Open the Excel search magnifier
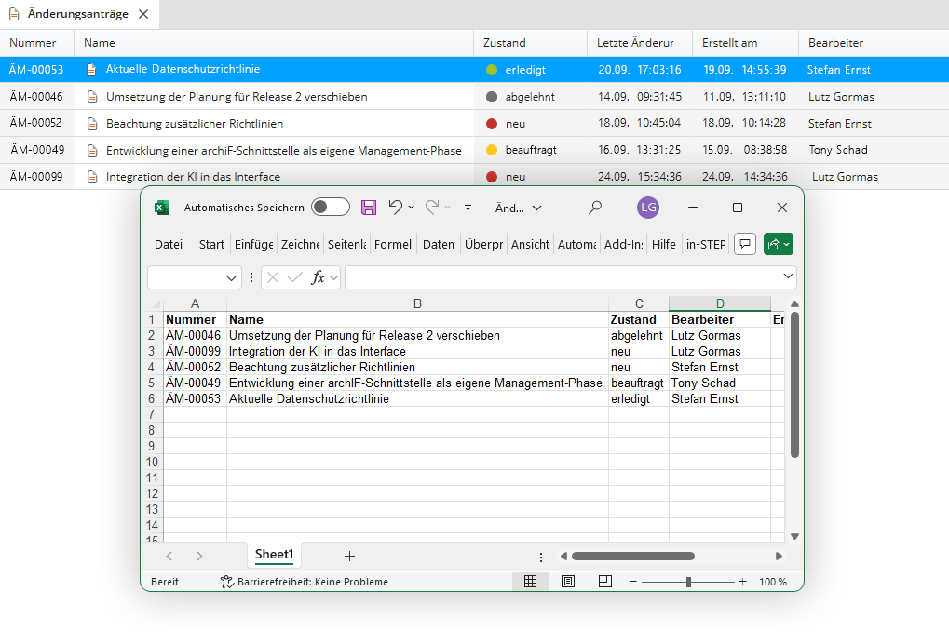 pos(595,208)
